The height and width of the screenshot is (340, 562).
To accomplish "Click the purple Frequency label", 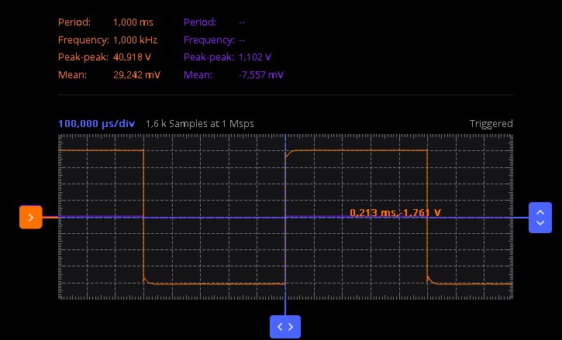I will coord(209,39).
